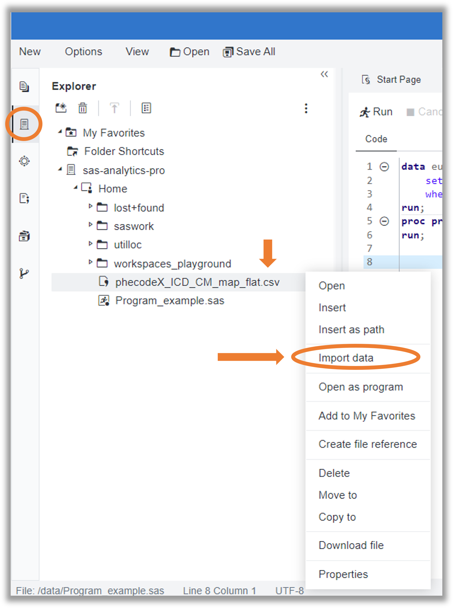Open the Properties list icon in Explorer

coord(146,108)
